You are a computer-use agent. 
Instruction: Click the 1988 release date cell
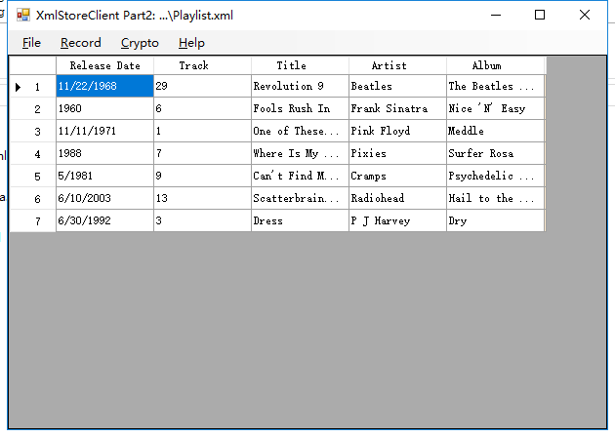pos(104,154)
